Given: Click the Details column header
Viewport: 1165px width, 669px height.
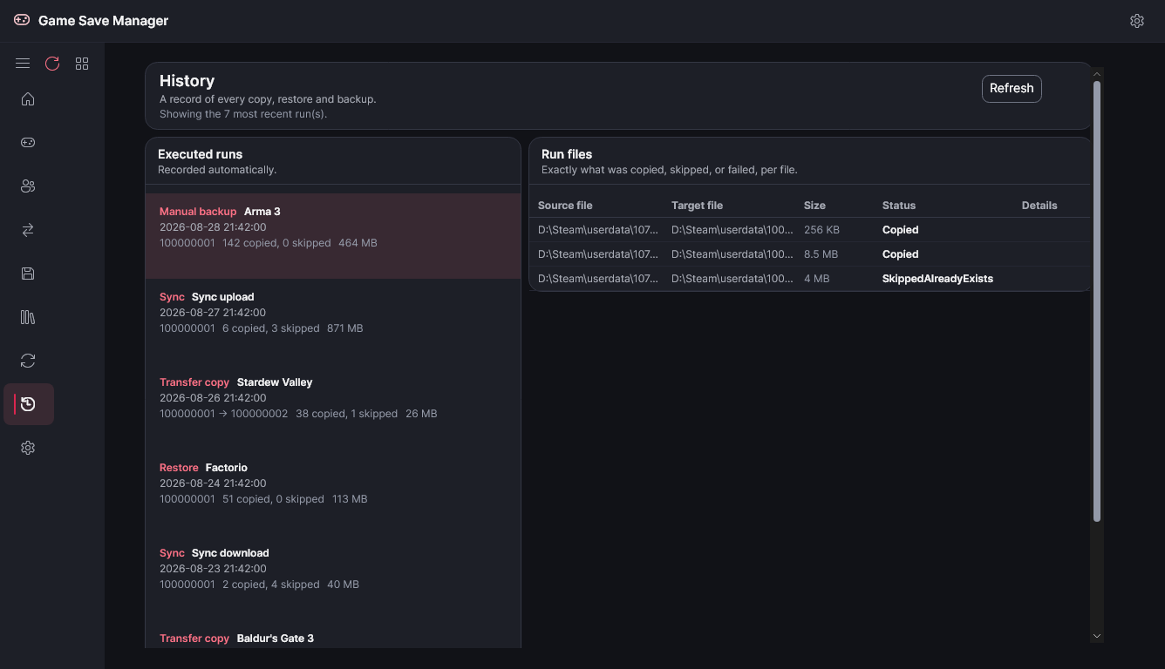Looking at the screenshot, I should [x=1039, y=206].
